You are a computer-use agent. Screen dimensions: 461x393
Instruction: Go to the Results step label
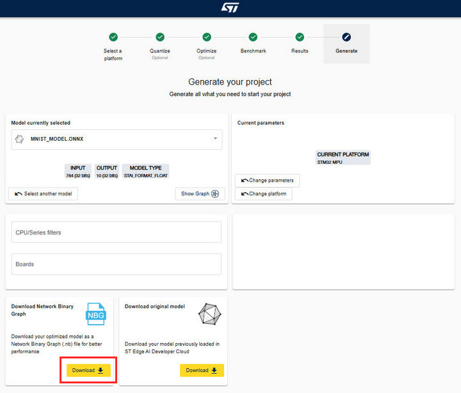click(300, 51)
